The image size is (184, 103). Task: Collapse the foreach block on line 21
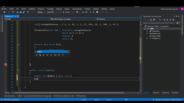click(19, 45)
